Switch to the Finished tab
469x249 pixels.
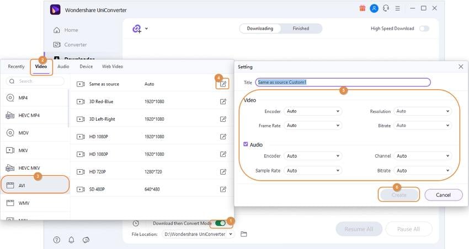pyautogui.click(x=301, y=29)
